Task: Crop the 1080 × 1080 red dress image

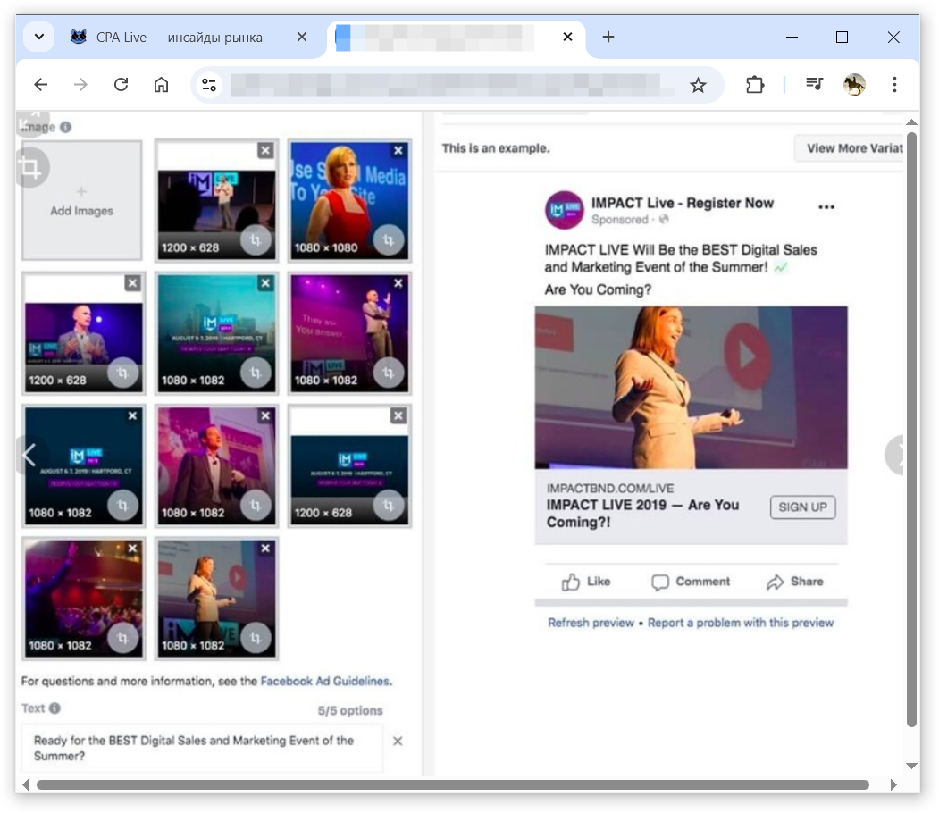Action: (388, 240)
